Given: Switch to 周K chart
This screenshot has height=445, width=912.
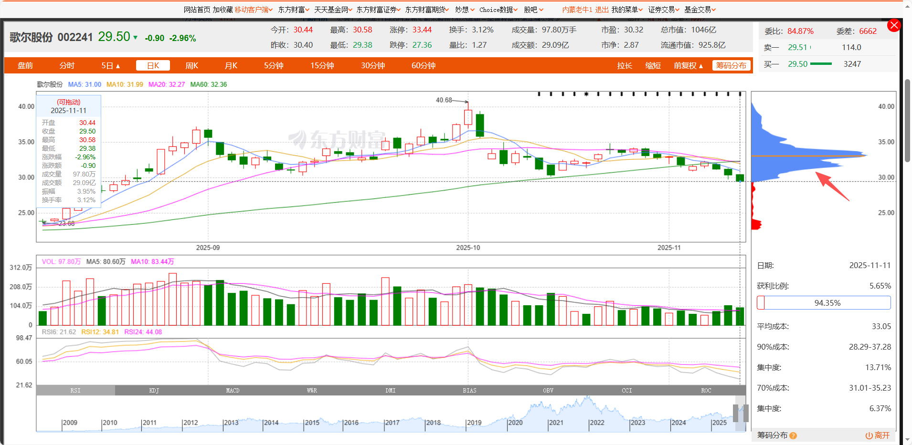Looking at the screenshot, I should click(191, 66).
